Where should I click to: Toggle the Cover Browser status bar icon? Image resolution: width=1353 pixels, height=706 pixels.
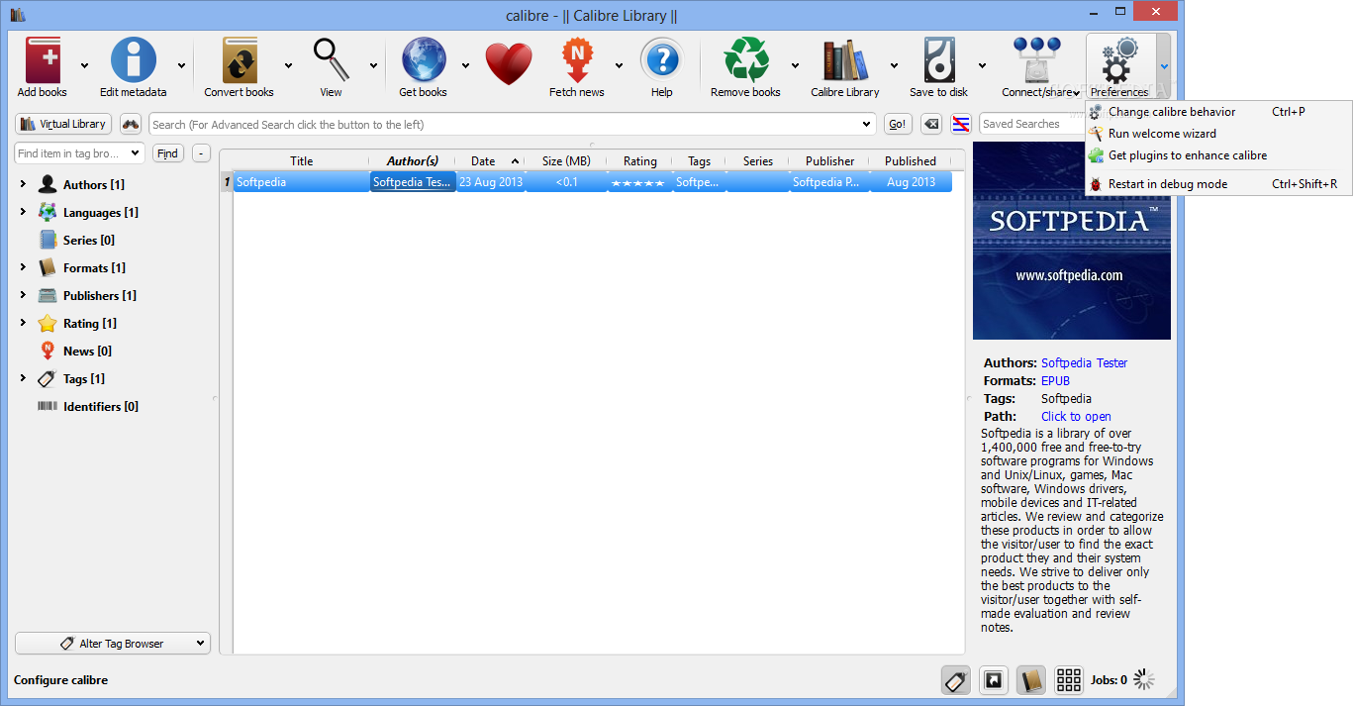[x=994, y=680]
